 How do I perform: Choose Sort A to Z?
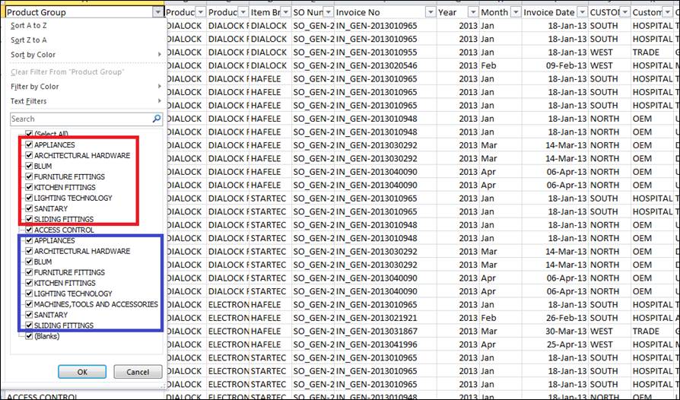[x=29, y=26]
